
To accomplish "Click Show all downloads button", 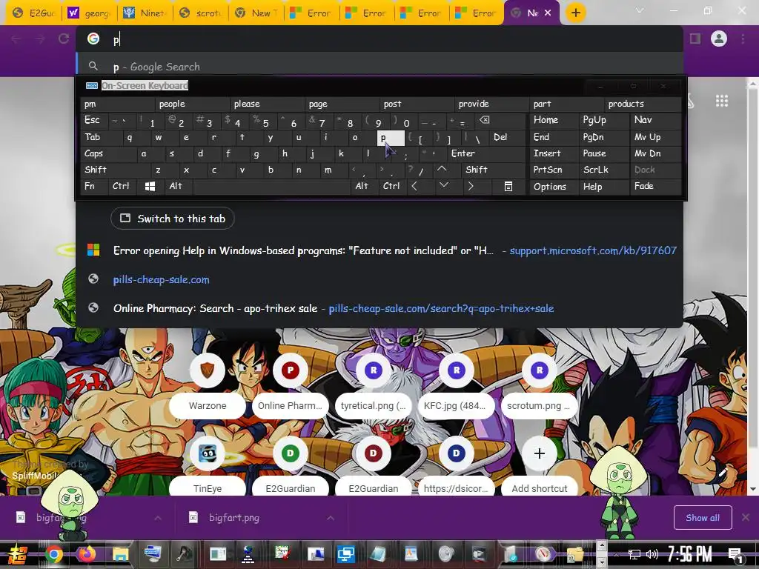I will (703, 518).
